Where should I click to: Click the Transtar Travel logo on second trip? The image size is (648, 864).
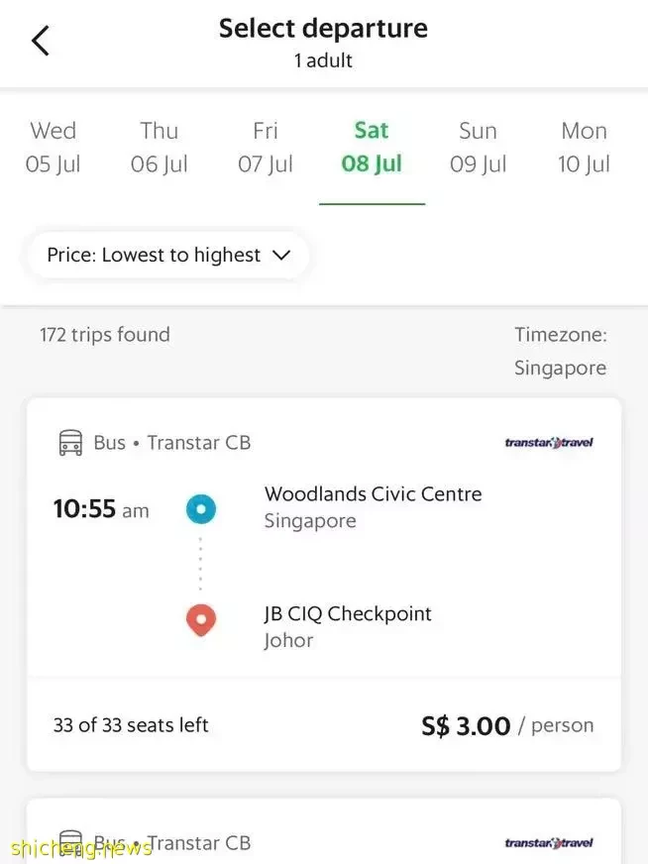point(549,842)
